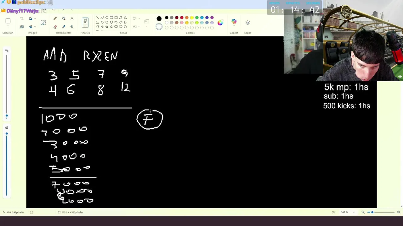Viewport: 403px width, 226px height.
Task: Pick the green palette color
Action: pos(197,18)
